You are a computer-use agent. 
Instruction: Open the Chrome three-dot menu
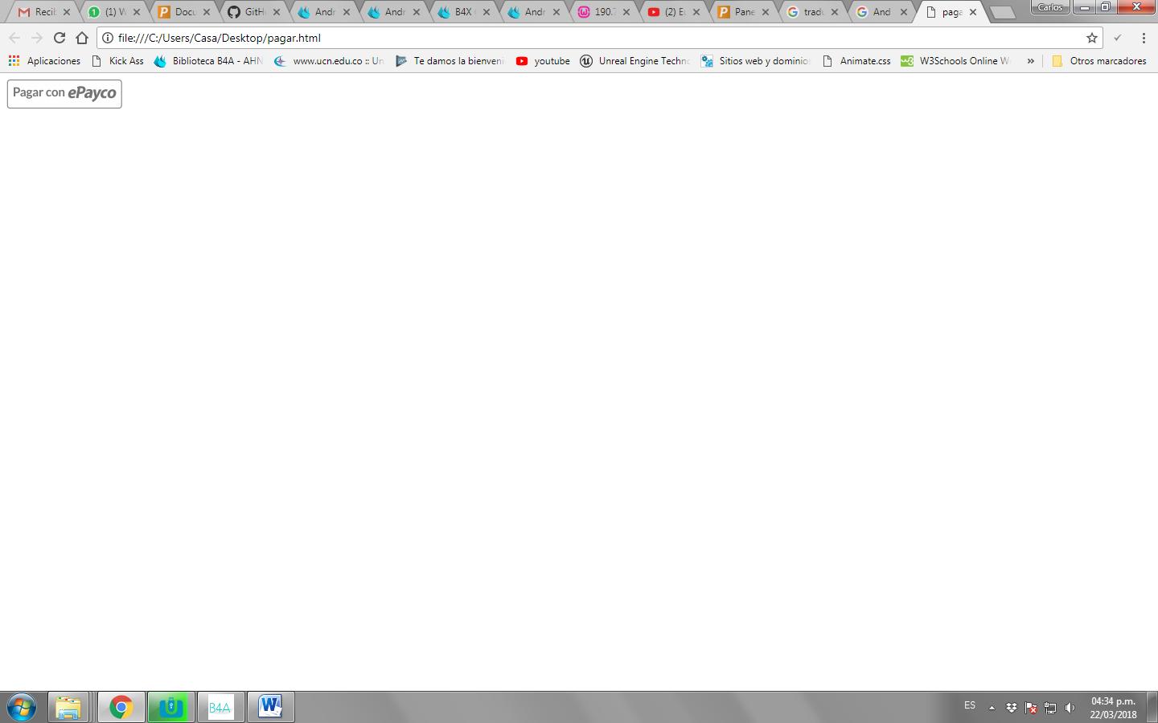1144,38
